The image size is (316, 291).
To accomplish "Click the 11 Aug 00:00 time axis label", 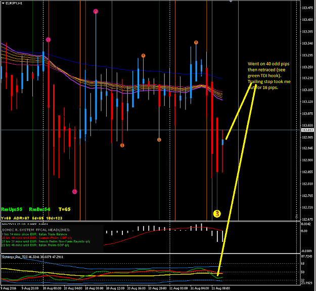I will 178,288.
